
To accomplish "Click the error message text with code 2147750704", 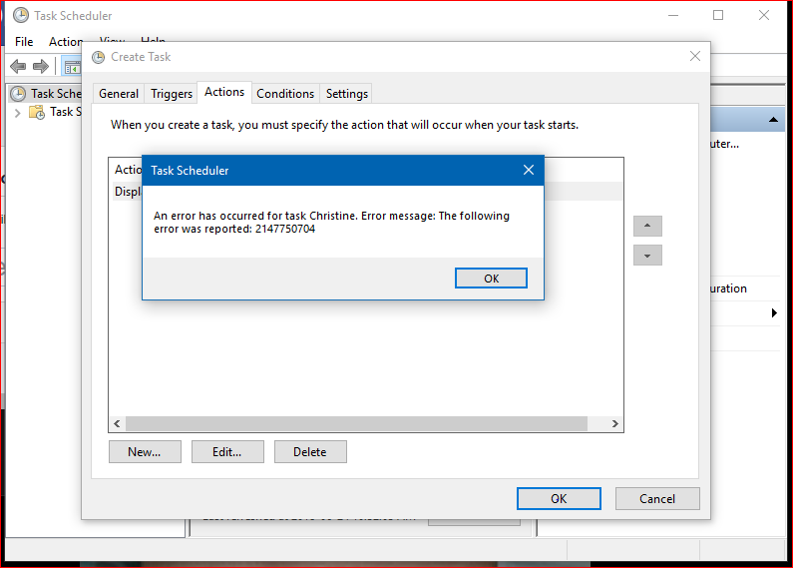I will tap(331, 223).
